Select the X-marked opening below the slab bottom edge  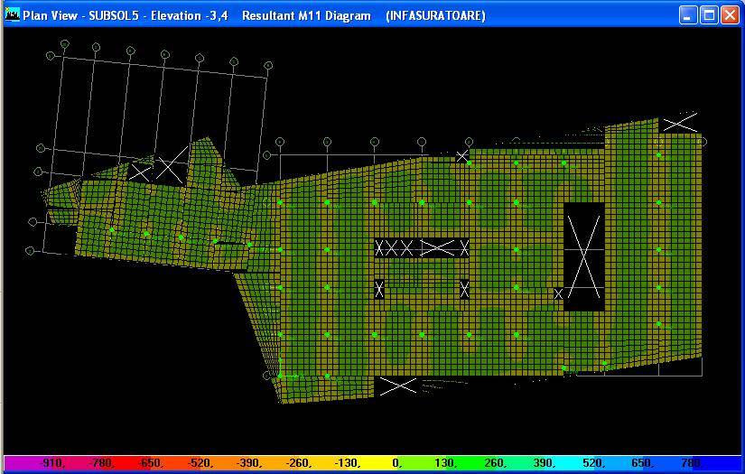point(397,386)
